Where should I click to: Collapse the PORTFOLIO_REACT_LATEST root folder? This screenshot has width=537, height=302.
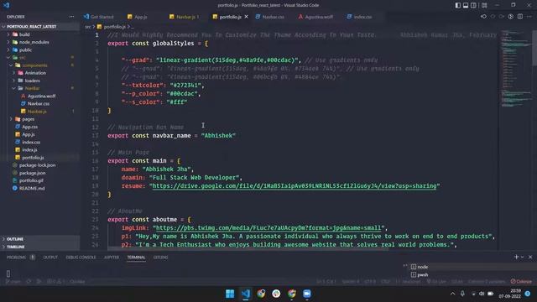[x=40, y=26]
